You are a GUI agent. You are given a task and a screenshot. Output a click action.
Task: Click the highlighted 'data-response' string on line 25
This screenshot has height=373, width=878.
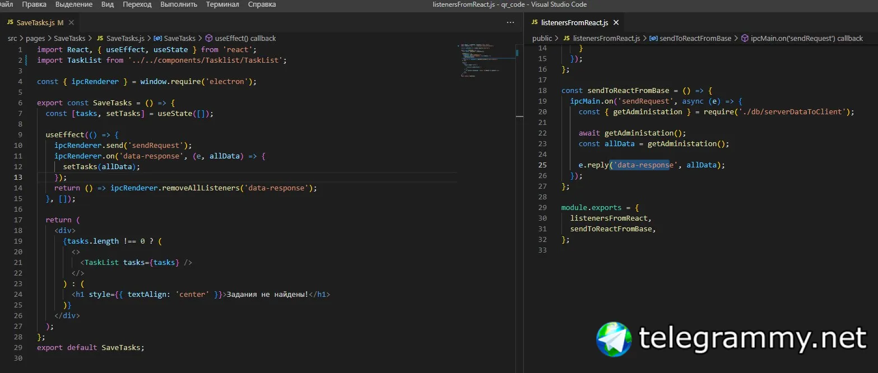(x=639, y=165)
